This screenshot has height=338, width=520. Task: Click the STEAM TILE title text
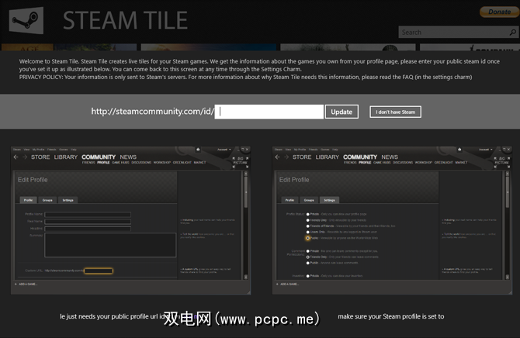tap(126, 21)
